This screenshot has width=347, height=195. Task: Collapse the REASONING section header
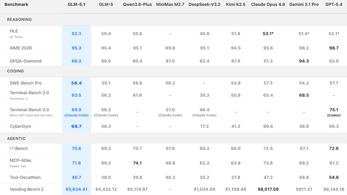pos(19,19)
